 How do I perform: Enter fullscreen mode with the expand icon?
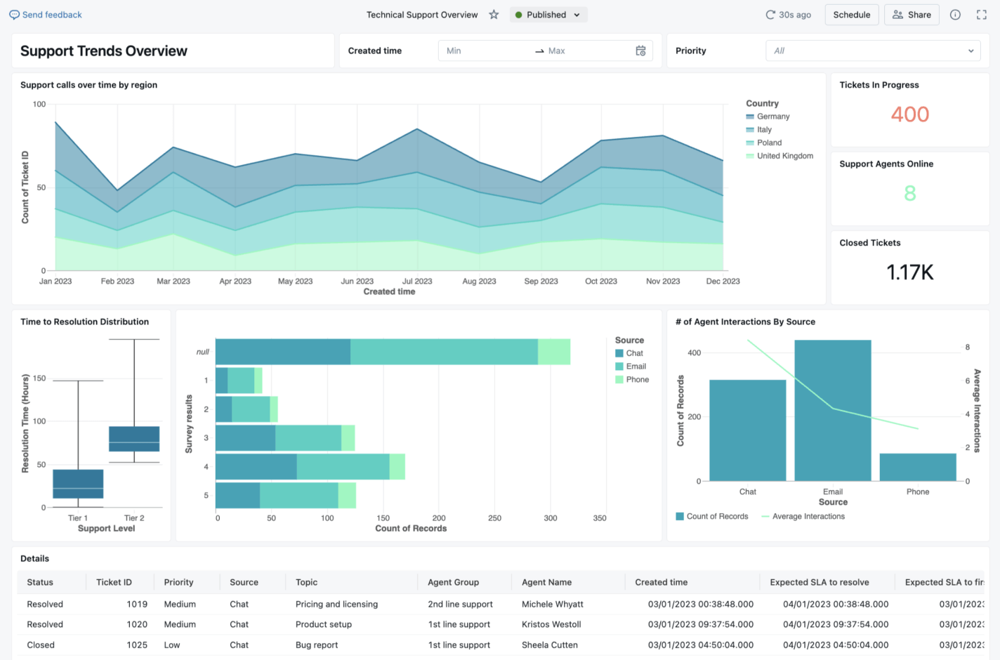(x=982, y=15)
